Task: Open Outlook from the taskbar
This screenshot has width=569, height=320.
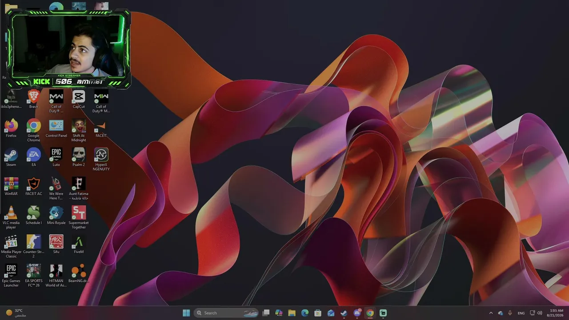Action: [x=331, y=313]
